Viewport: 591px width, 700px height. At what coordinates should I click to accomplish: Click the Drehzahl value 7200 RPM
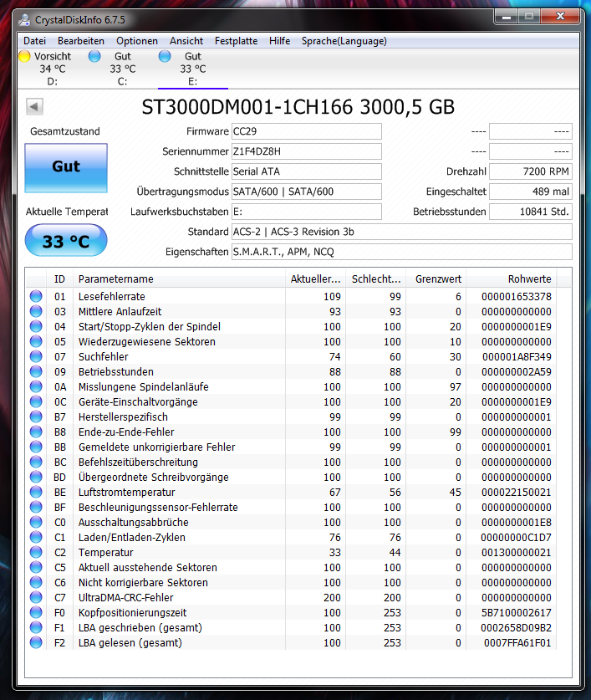pyautogui.click(x=531, y=171)
